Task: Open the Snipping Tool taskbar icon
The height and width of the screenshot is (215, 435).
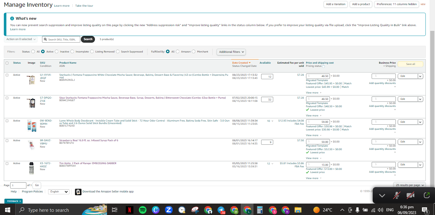Action: 195,210
